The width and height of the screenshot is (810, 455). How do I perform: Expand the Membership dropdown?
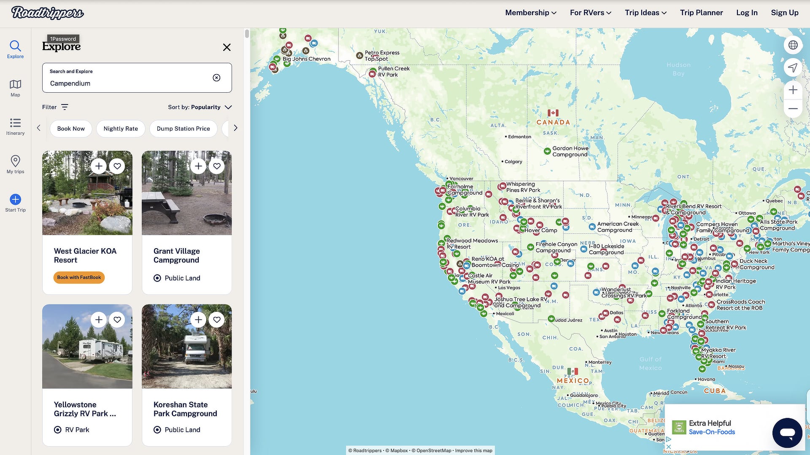530,13
